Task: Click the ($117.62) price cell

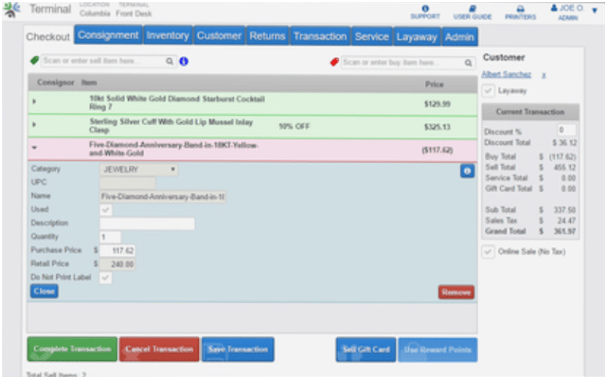Action: point(437,150)
